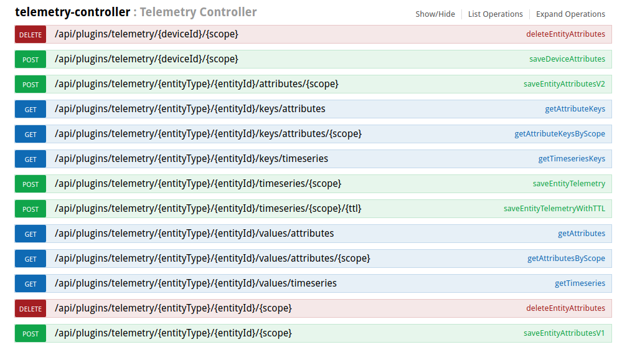Select the saveEntityAttributesV1 operation name

(564, 333)
